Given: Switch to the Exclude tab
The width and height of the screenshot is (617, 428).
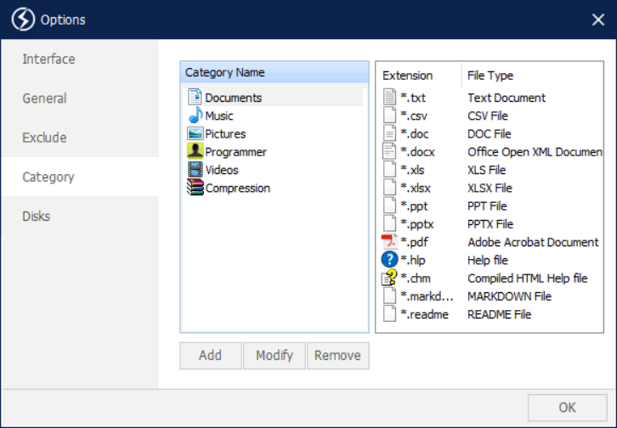Looking at the screenshot, I should 80,138.
